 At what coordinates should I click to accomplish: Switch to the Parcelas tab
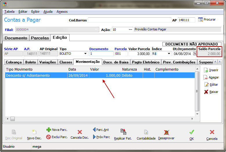point(40,38)
